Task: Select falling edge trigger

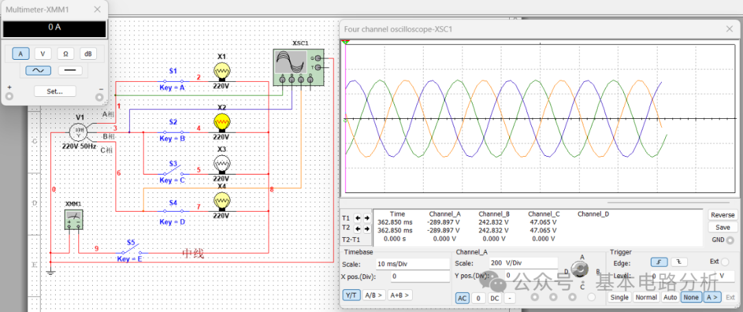Action: tap(678, 263)
